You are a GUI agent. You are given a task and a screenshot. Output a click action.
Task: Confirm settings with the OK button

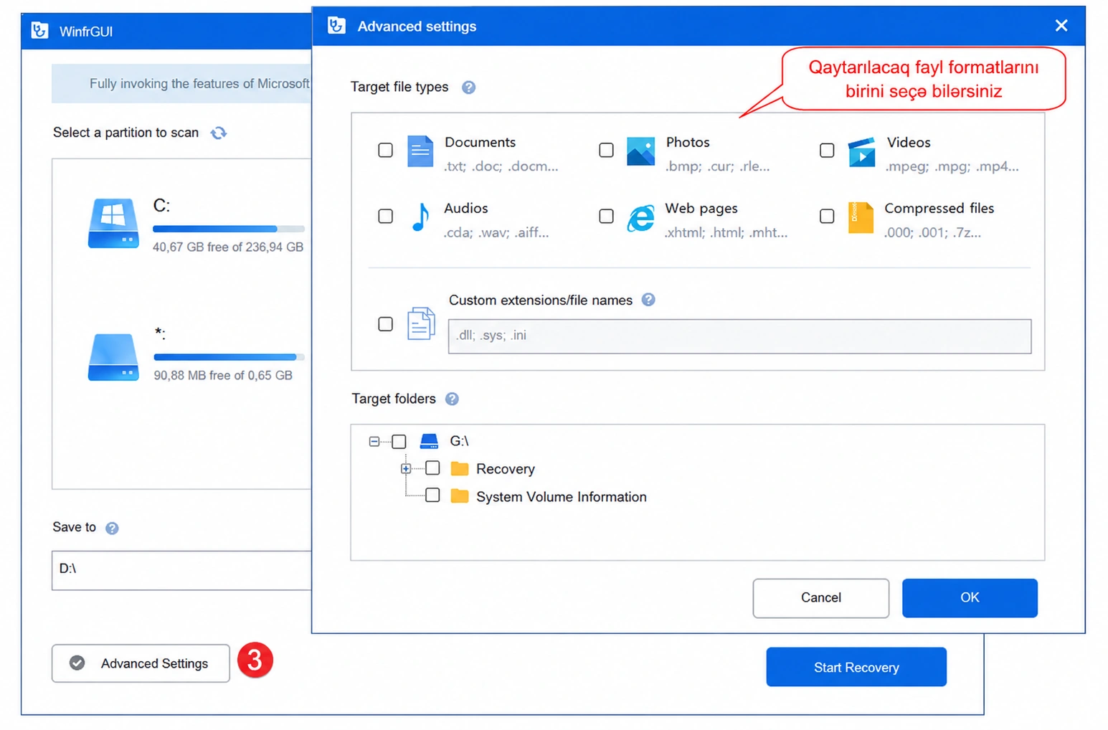970,598
